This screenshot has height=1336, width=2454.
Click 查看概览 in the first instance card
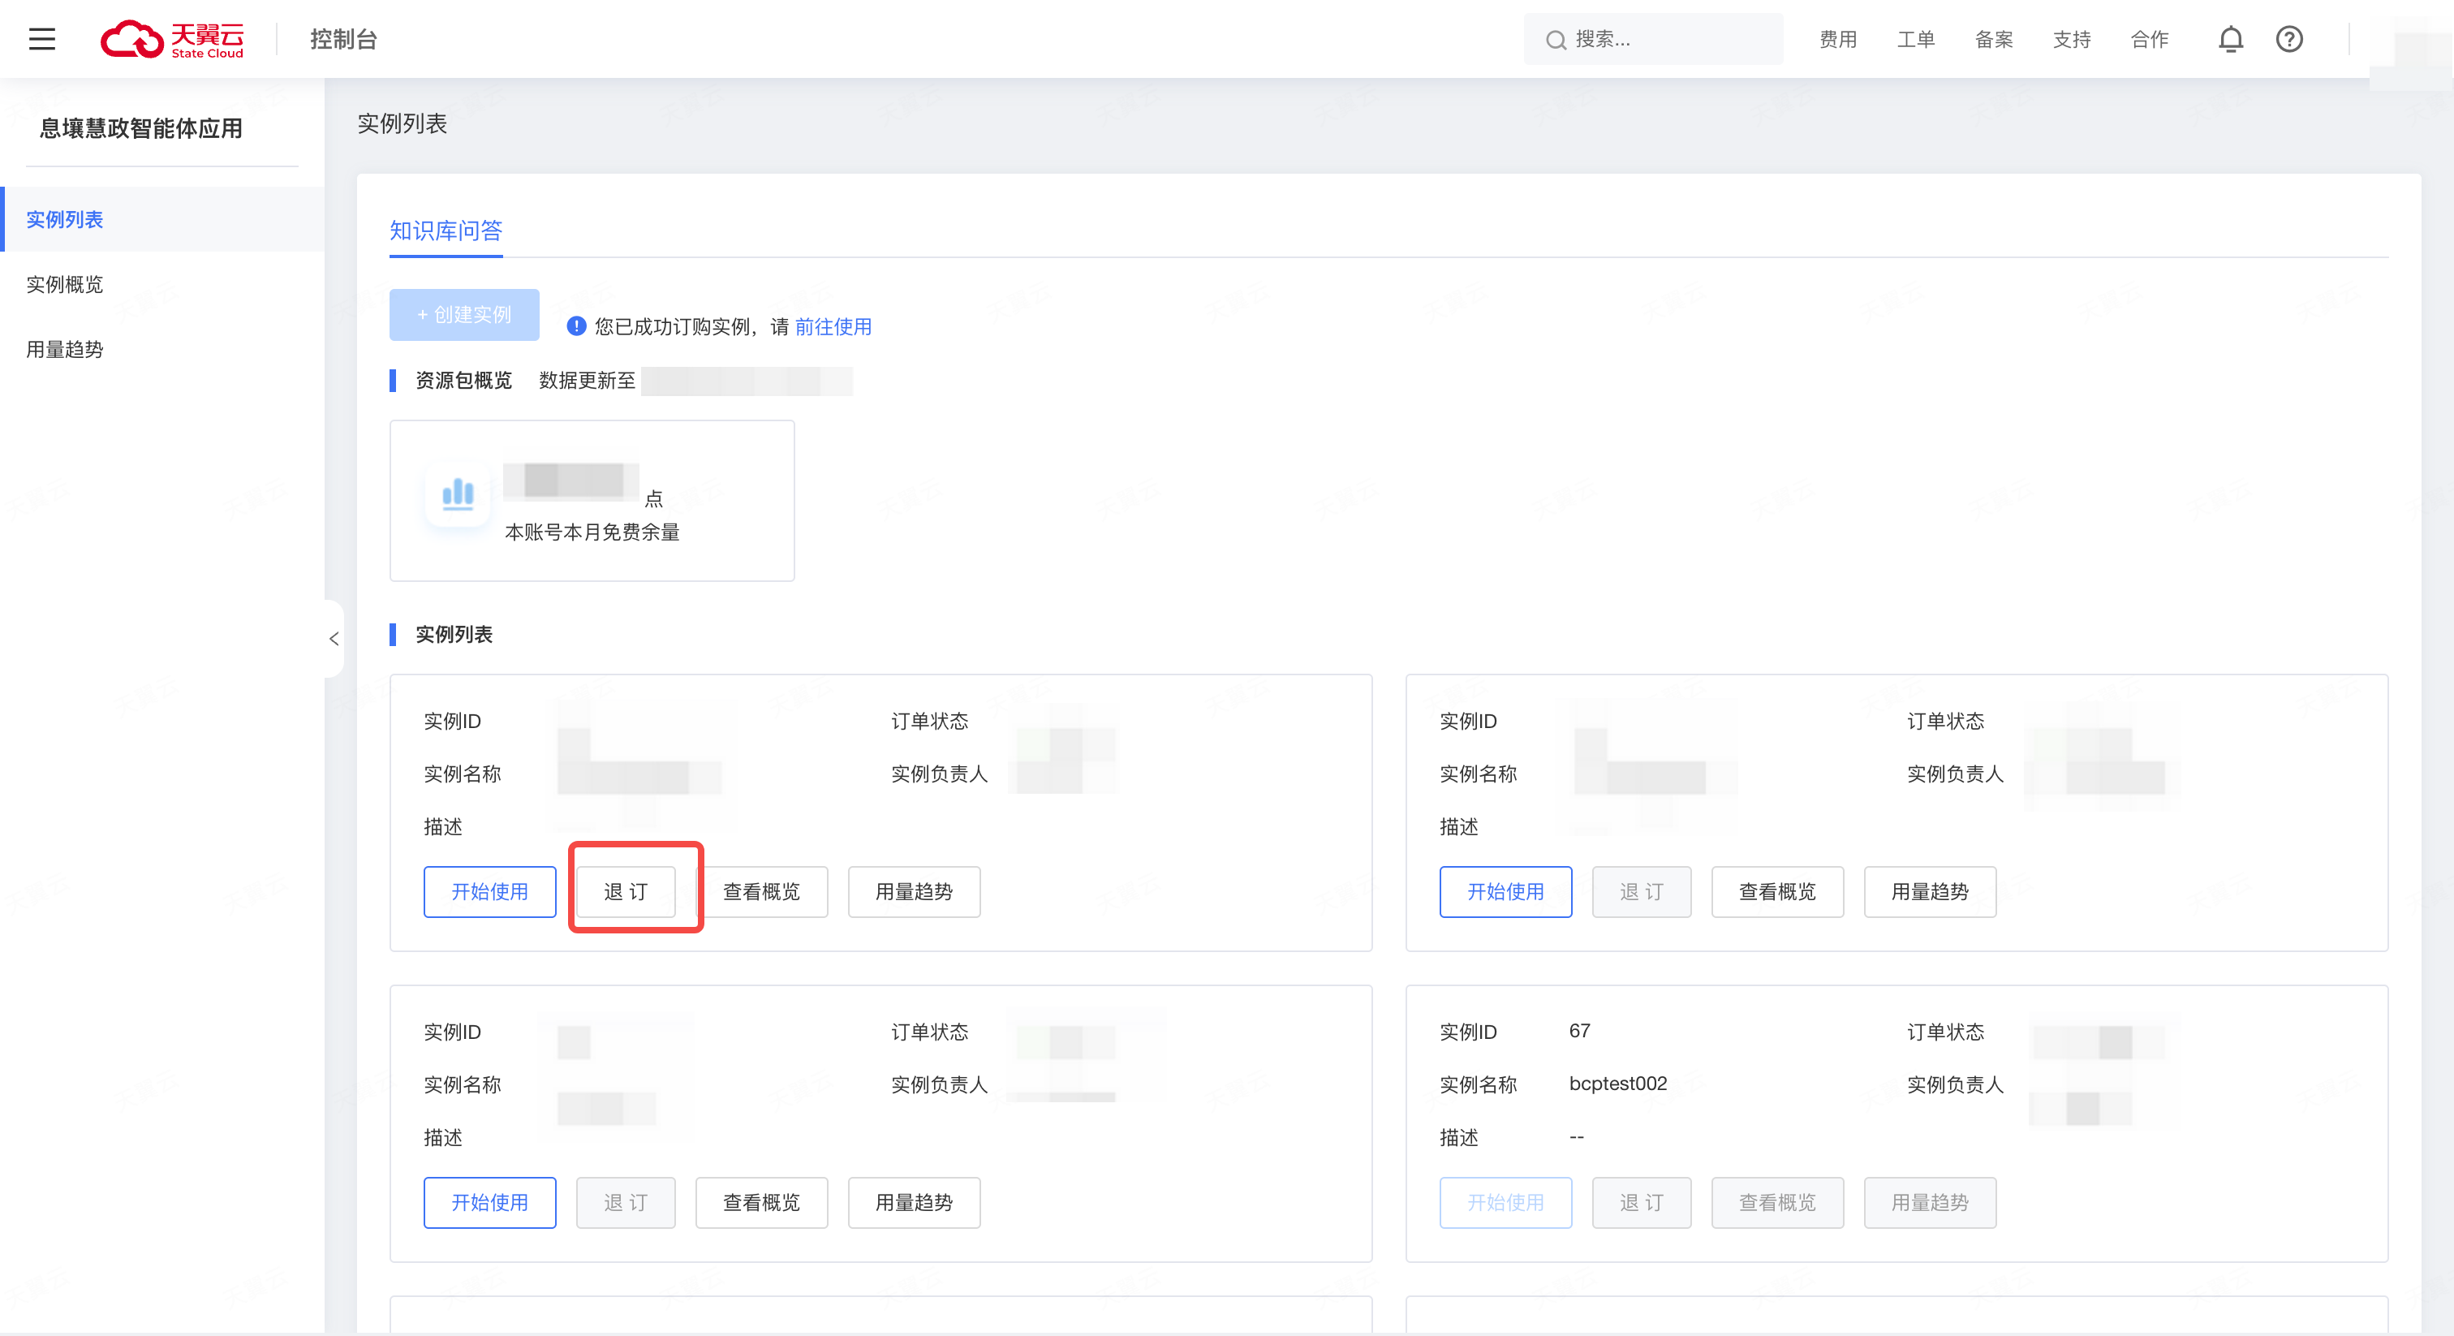[x=762, y=892]
